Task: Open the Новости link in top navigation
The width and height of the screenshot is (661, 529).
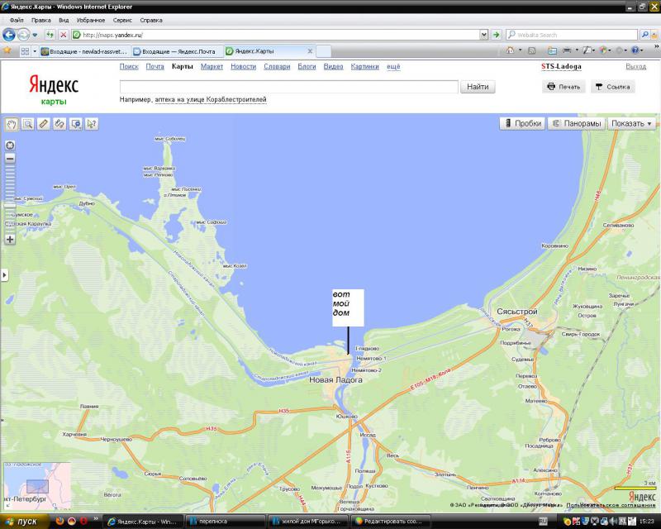Action: click(243, 66)
